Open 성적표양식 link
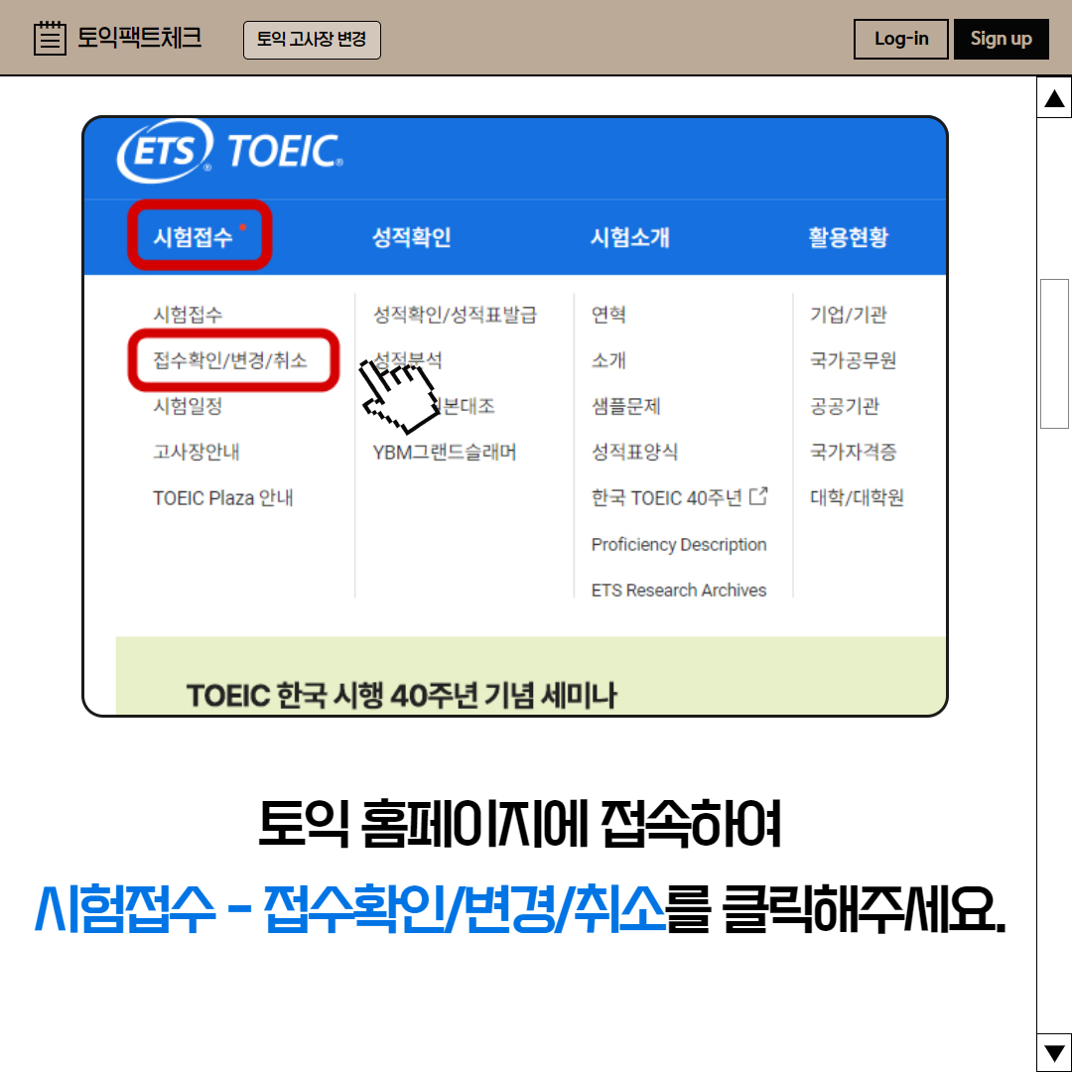Image resolution: width=1072 pixels, height=1072 pixels. [634, 452]
